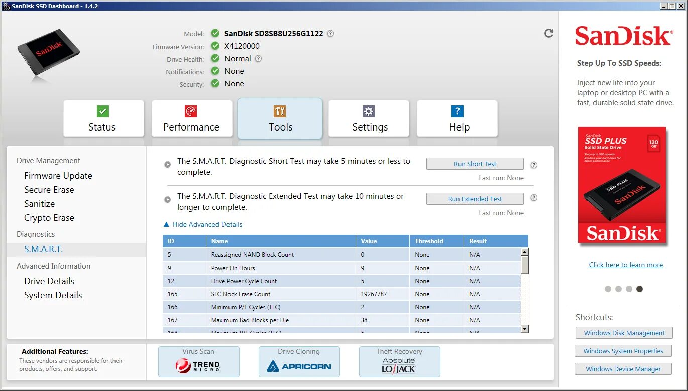This screenshot has height=391, width=688.
Task: Go to the Help tab
Action: 457,118
